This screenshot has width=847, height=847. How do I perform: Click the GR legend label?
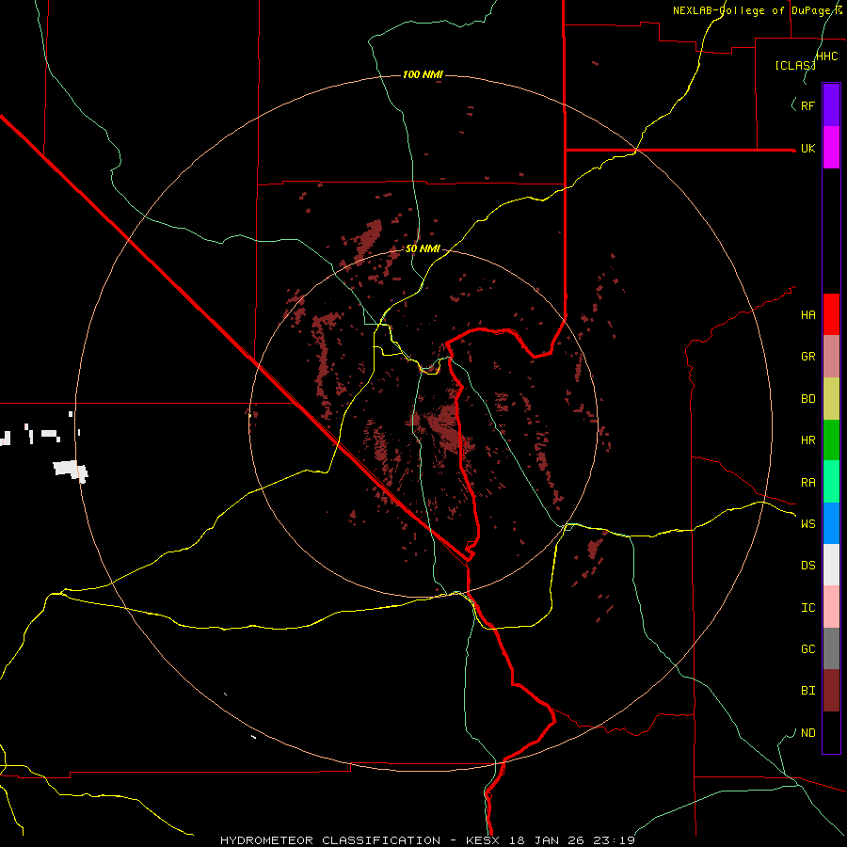(808, 357)
